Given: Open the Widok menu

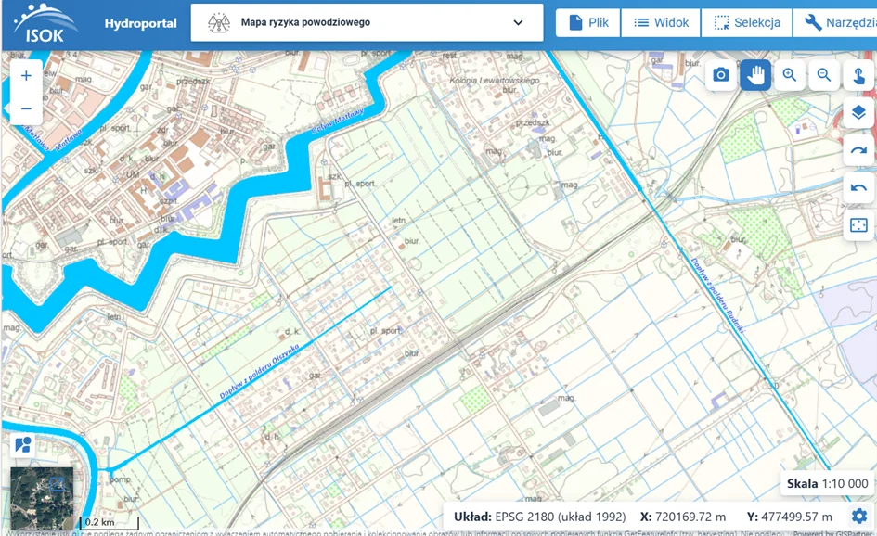Looking at the screenshot, I should pyautogui.click(x=661, y=22).
